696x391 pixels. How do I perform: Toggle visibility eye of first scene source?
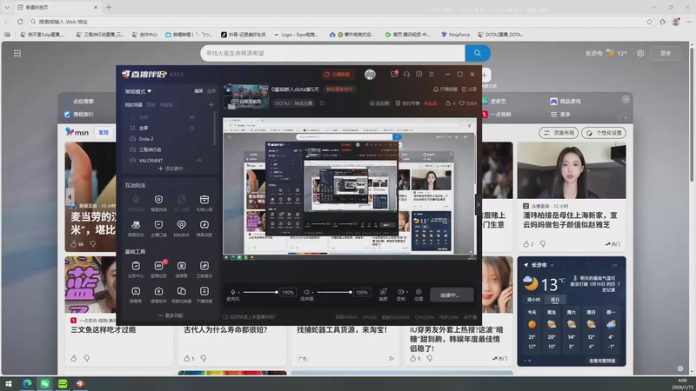[191, 117]
